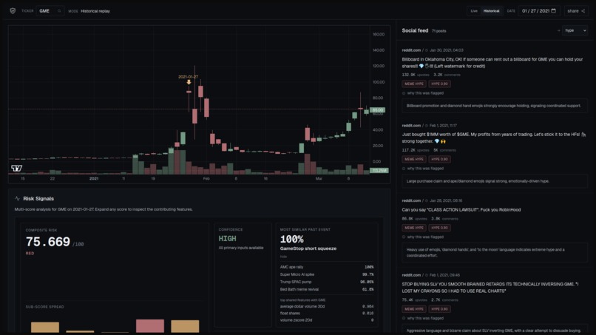Click the '132.9K upvotes' count on the billboard post
Viewport: 596px width, 335px height.
(416, 75)
